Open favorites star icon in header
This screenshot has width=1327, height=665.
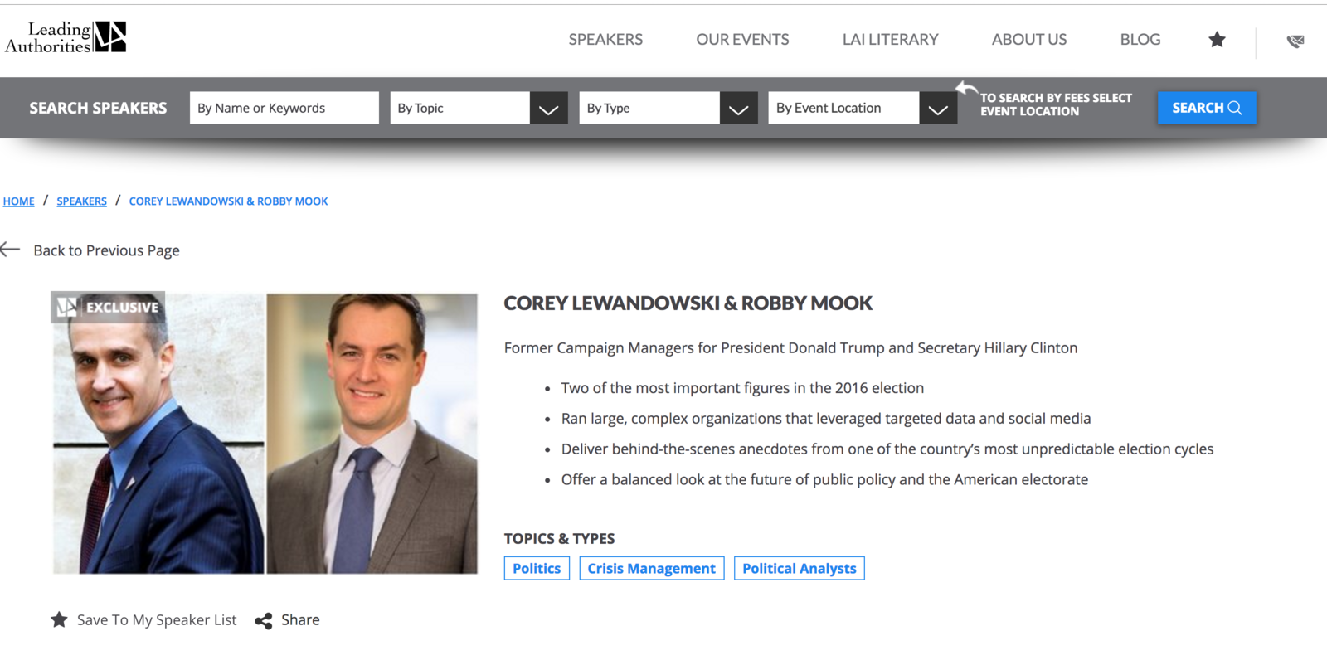(x=1217, y=40)
